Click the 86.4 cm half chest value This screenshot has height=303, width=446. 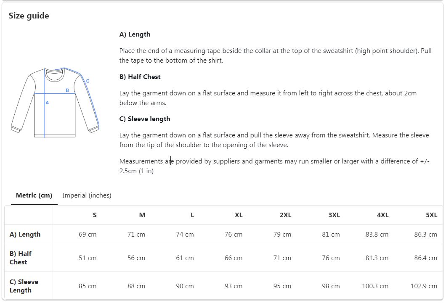coord(425,258)
